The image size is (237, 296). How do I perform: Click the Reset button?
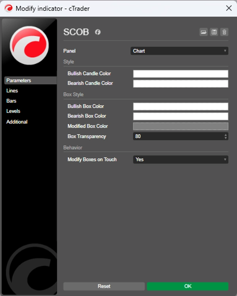click(104, 286)
